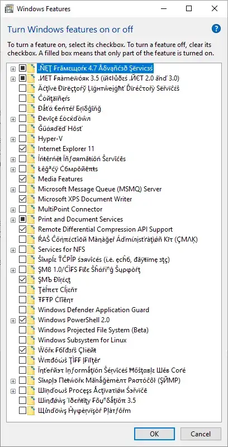Select Windows Identity Foundation 3.5 label
The image size is (228, 447).
pos(87,401)
